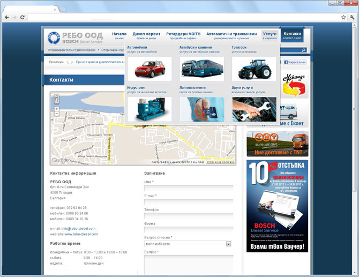Click the browser forward arrow

click(x=14, y=17)
